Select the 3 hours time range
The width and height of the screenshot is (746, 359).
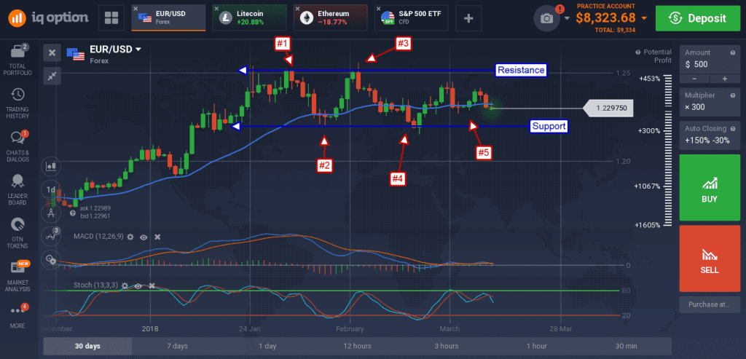[x=447, y=346]
